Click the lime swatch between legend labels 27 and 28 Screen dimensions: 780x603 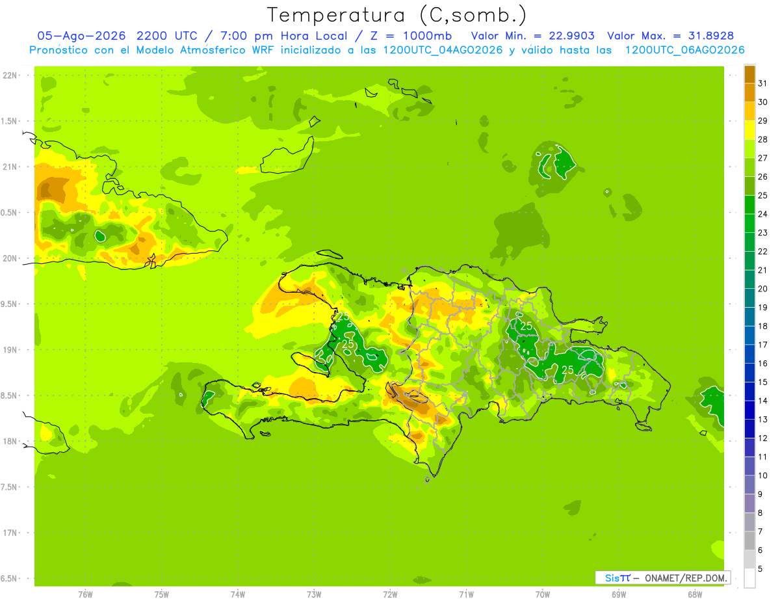click(749, 148)
